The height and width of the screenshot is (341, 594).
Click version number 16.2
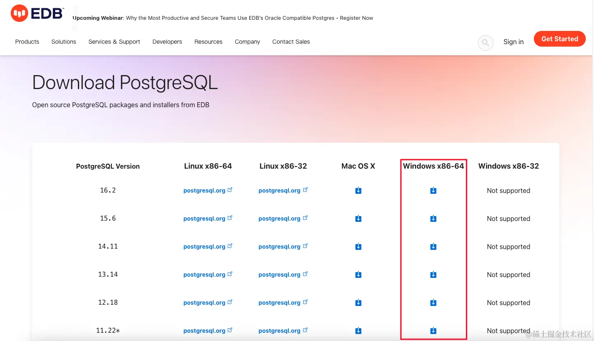(108, 190)
